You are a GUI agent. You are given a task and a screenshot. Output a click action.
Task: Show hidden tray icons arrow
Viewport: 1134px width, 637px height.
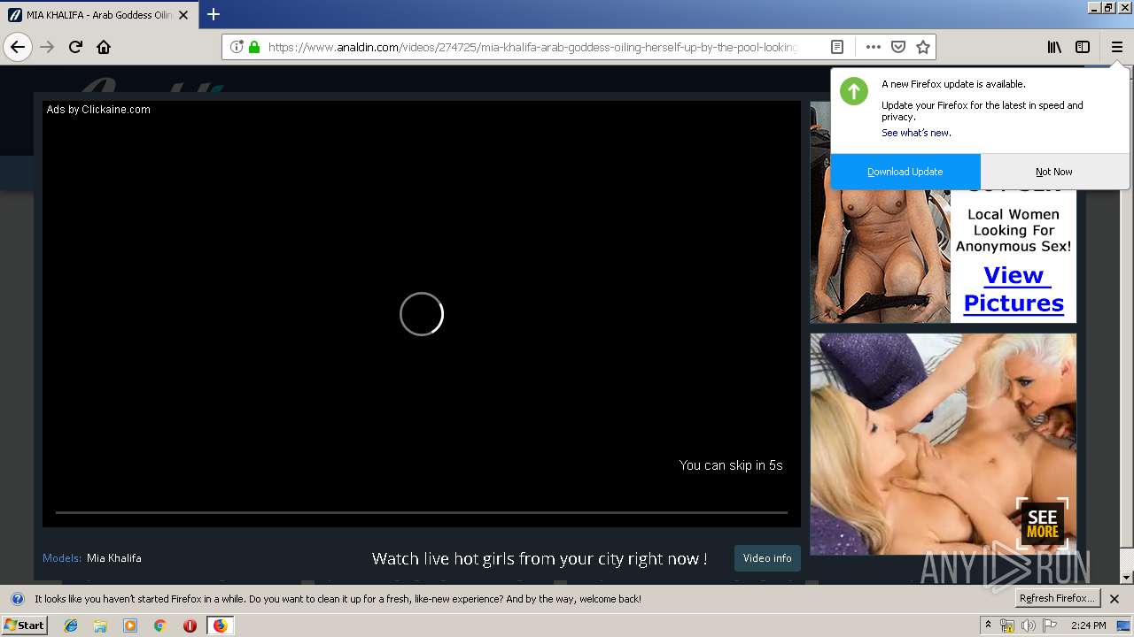coord(988,625)
